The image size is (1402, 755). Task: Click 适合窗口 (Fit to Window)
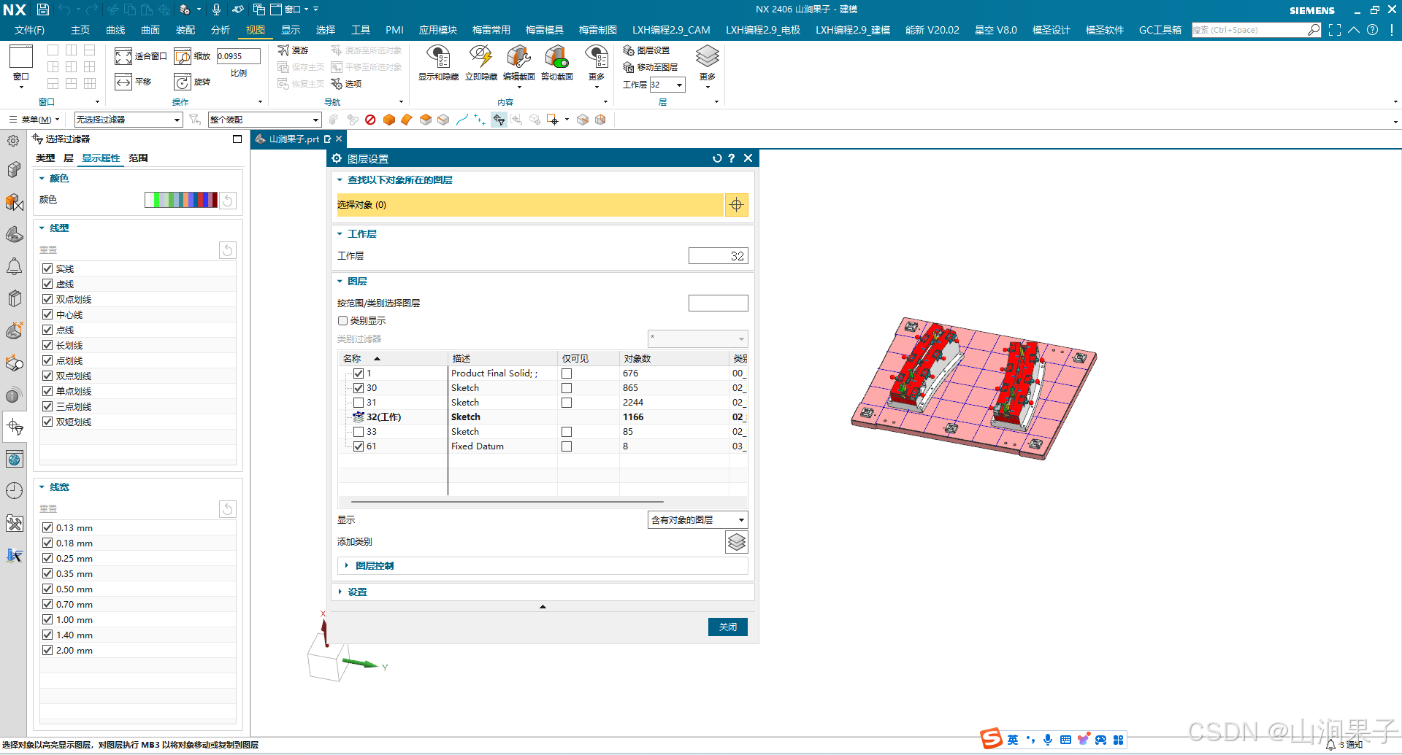(141, 56)
